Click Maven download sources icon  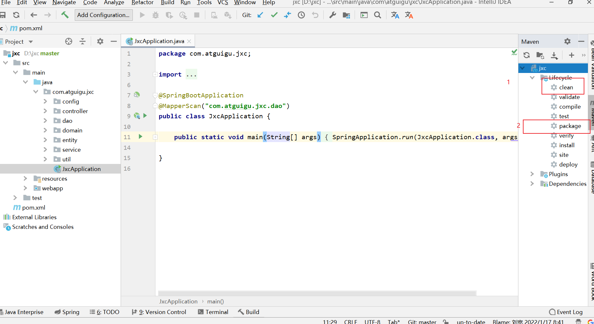coord(554,55)
